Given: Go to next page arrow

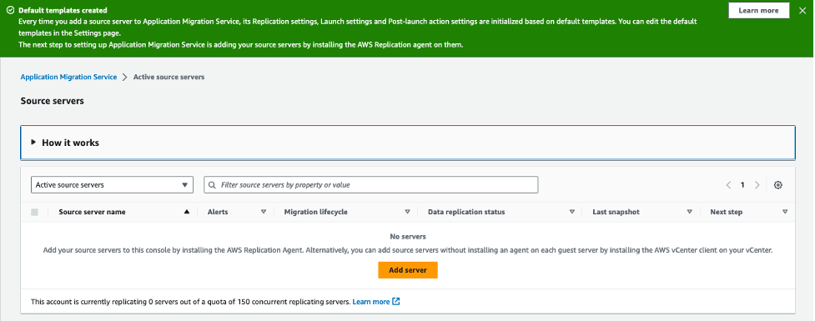Looking at the screenshot, I should point(757,185).
